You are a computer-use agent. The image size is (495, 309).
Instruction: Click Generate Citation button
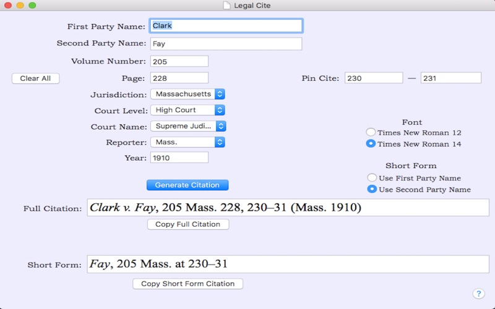(187, 185)
